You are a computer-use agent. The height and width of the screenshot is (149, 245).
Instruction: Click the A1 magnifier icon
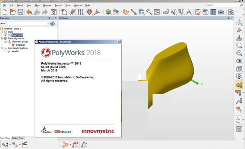click(x=149, y=12)
